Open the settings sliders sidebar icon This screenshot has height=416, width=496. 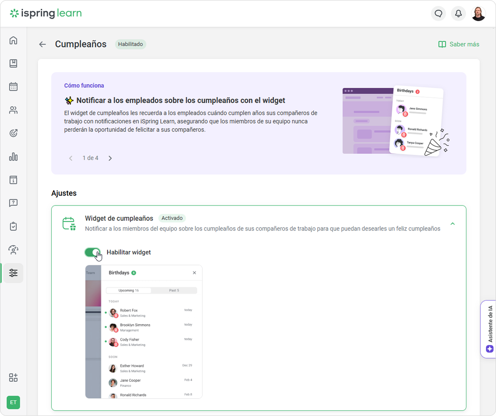[x=13, y=273]
